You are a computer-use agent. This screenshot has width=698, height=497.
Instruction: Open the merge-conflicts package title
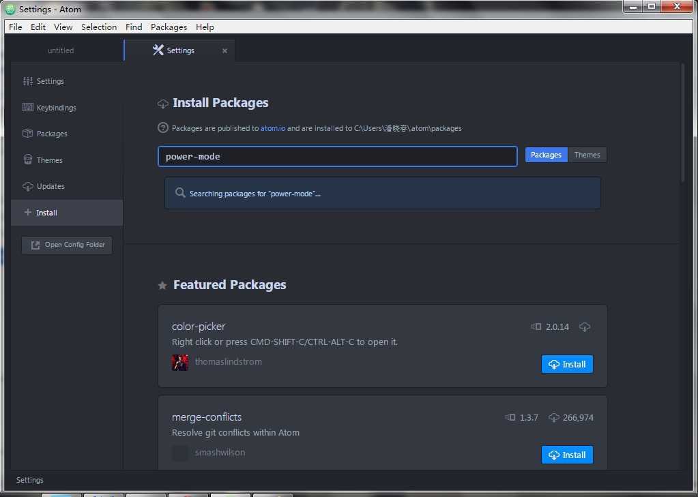coord(207,417)
